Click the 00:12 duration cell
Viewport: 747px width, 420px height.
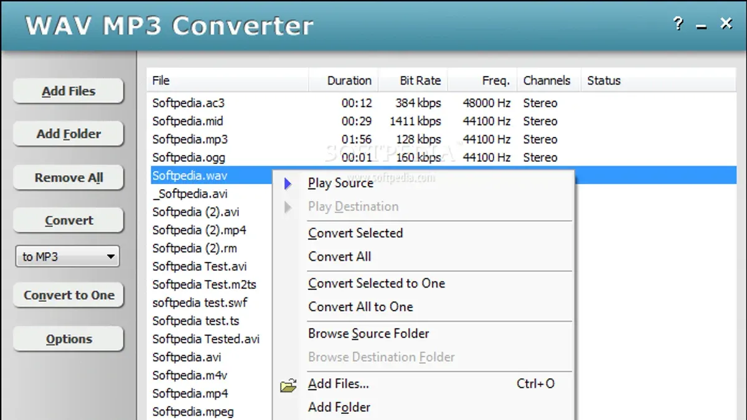pyautogui.click(x=357, y=103)
